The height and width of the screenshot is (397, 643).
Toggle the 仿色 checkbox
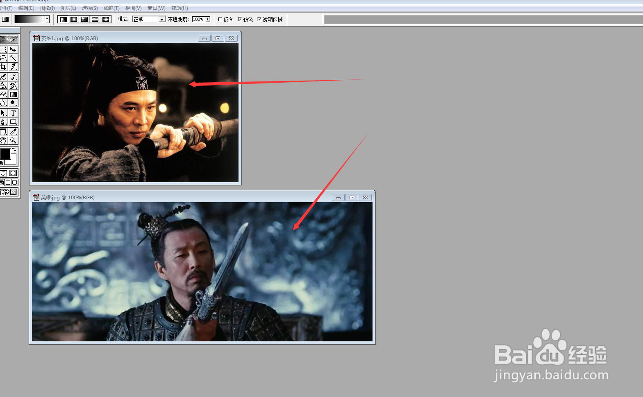click(x=240, y=19)
